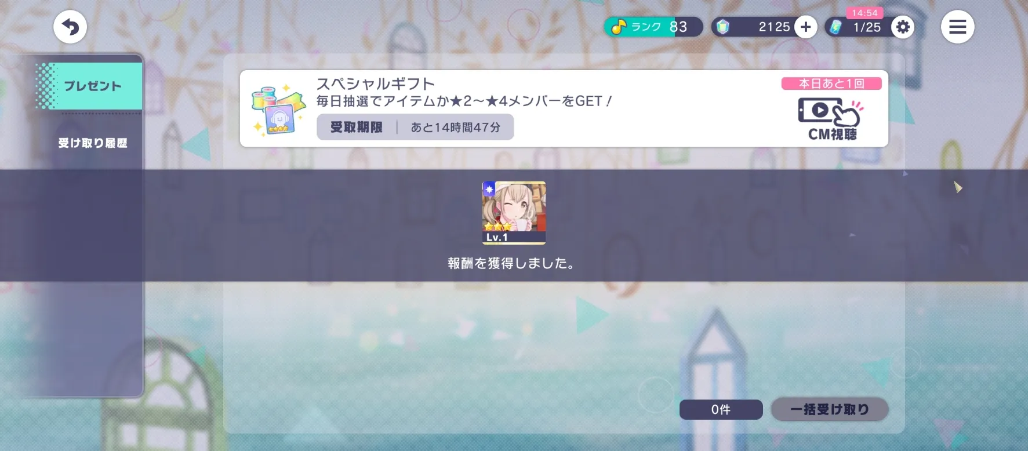
Task: Tap the live bonus drink icon
Action: coord(836,27)
